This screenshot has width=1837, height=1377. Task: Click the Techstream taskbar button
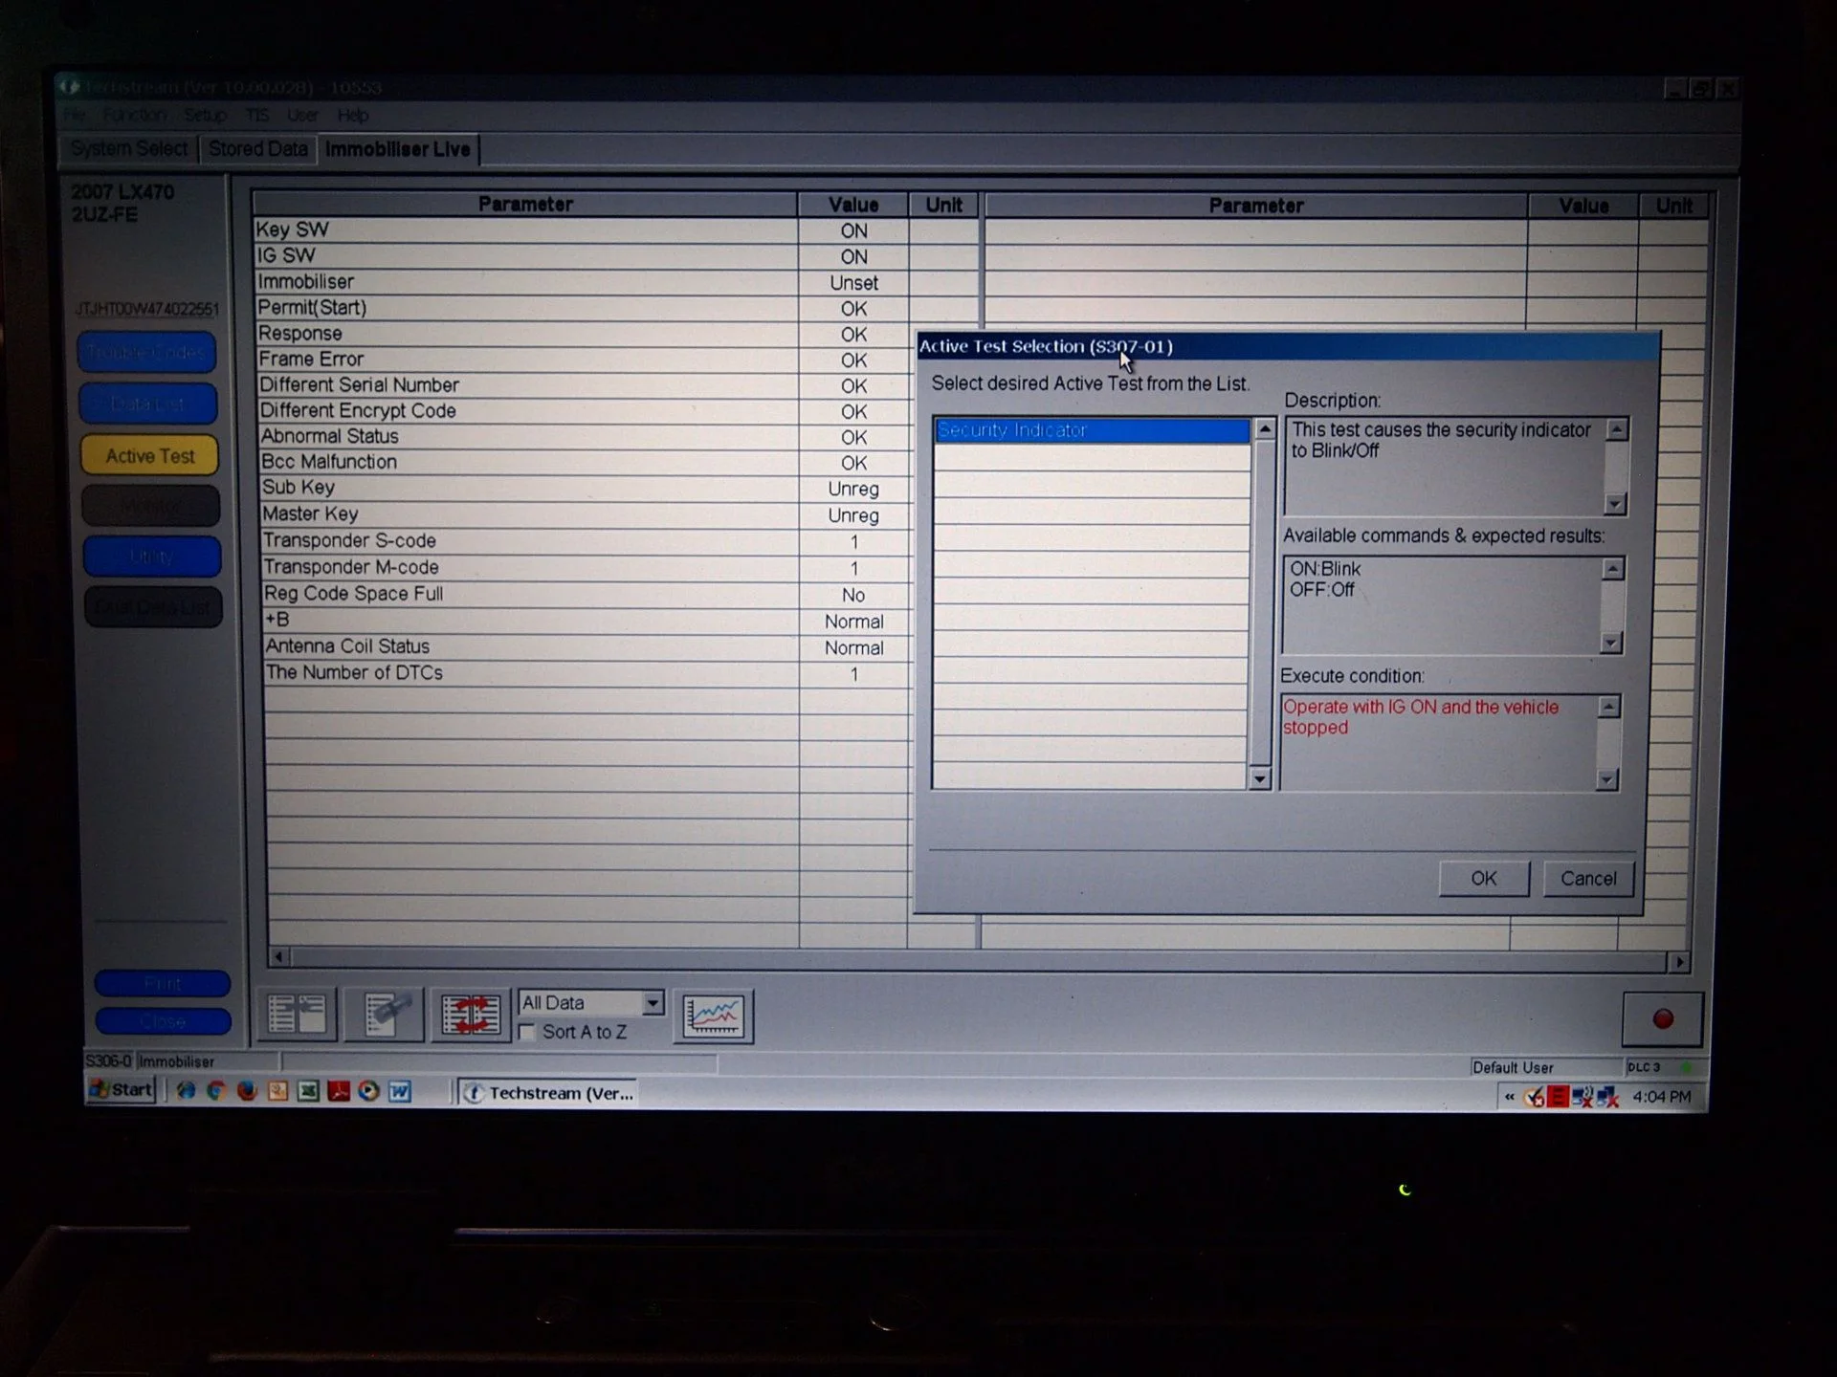pyautogui.click(x=551, y=1093)
